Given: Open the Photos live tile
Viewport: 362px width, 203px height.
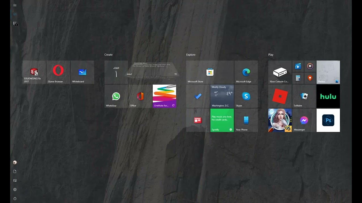Looking at the screenshot, I should coord(328,72).
